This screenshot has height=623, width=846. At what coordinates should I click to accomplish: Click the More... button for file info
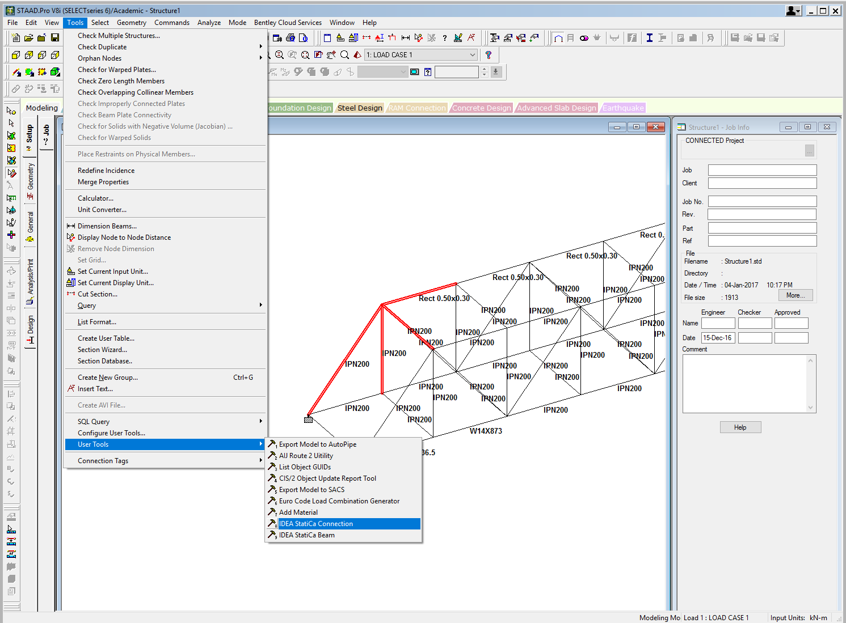pos(795,295)
